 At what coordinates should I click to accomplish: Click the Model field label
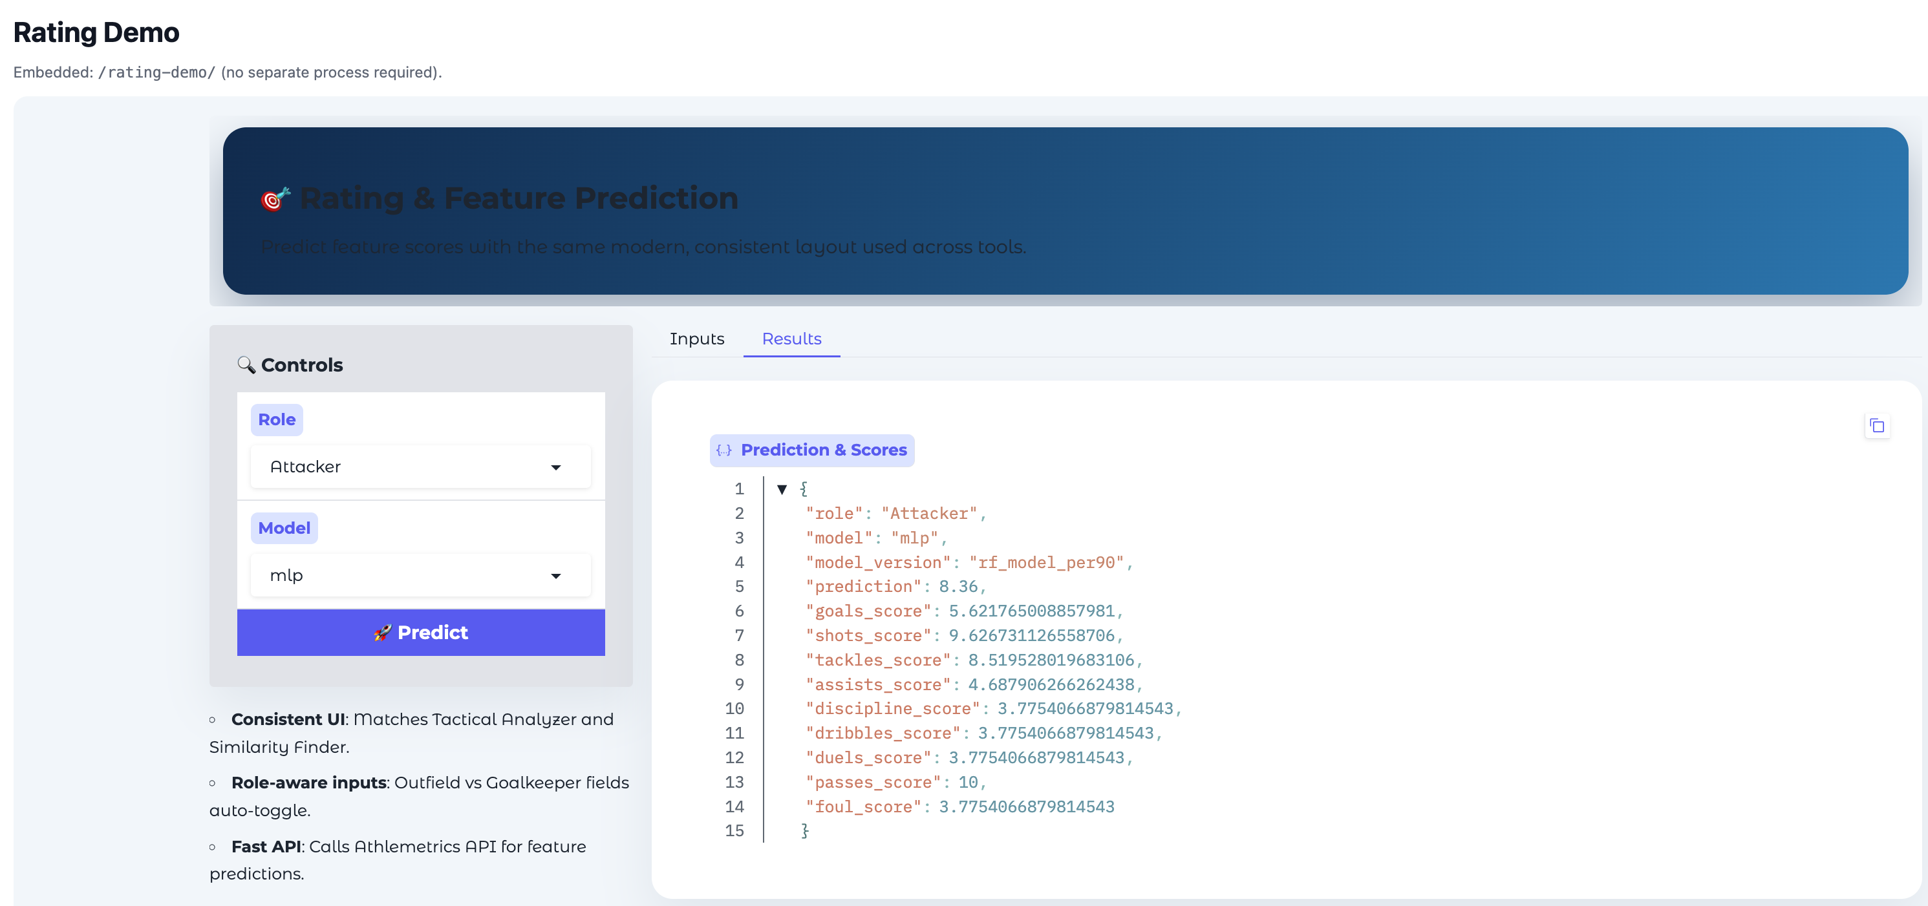click(x=284, y=528)
